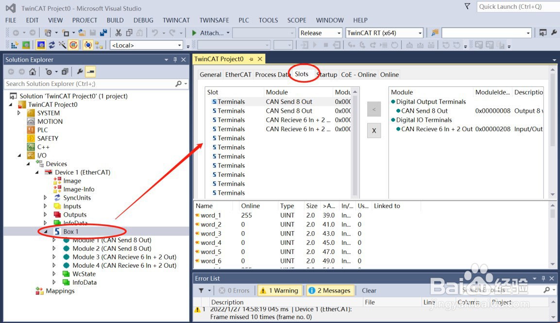This screenshot has height=323, width=560.
Task: Click the Cut scissors icon in toolbar
Action: (x=118, y=33)
